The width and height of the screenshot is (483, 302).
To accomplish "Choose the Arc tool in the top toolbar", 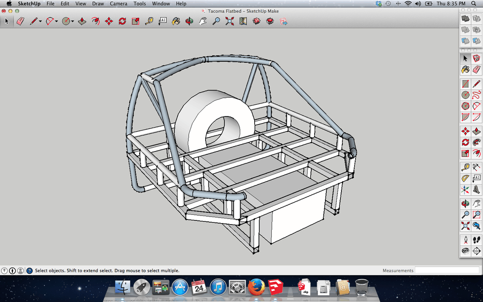I will coord(50,21).
